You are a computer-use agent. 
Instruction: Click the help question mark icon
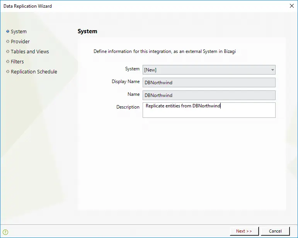[5, 232]
